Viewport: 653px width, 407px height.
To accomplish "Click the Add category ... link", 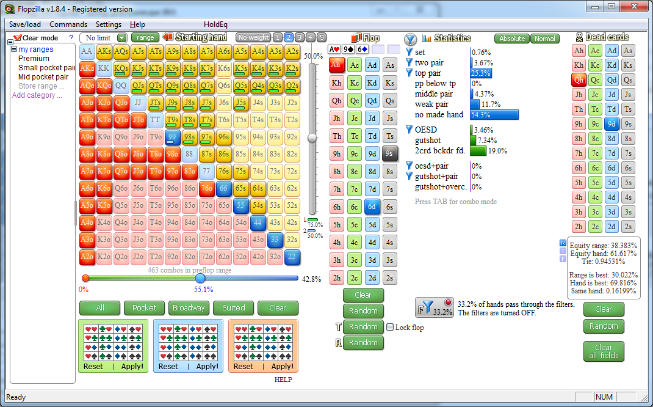I will [x=37, y=95].
